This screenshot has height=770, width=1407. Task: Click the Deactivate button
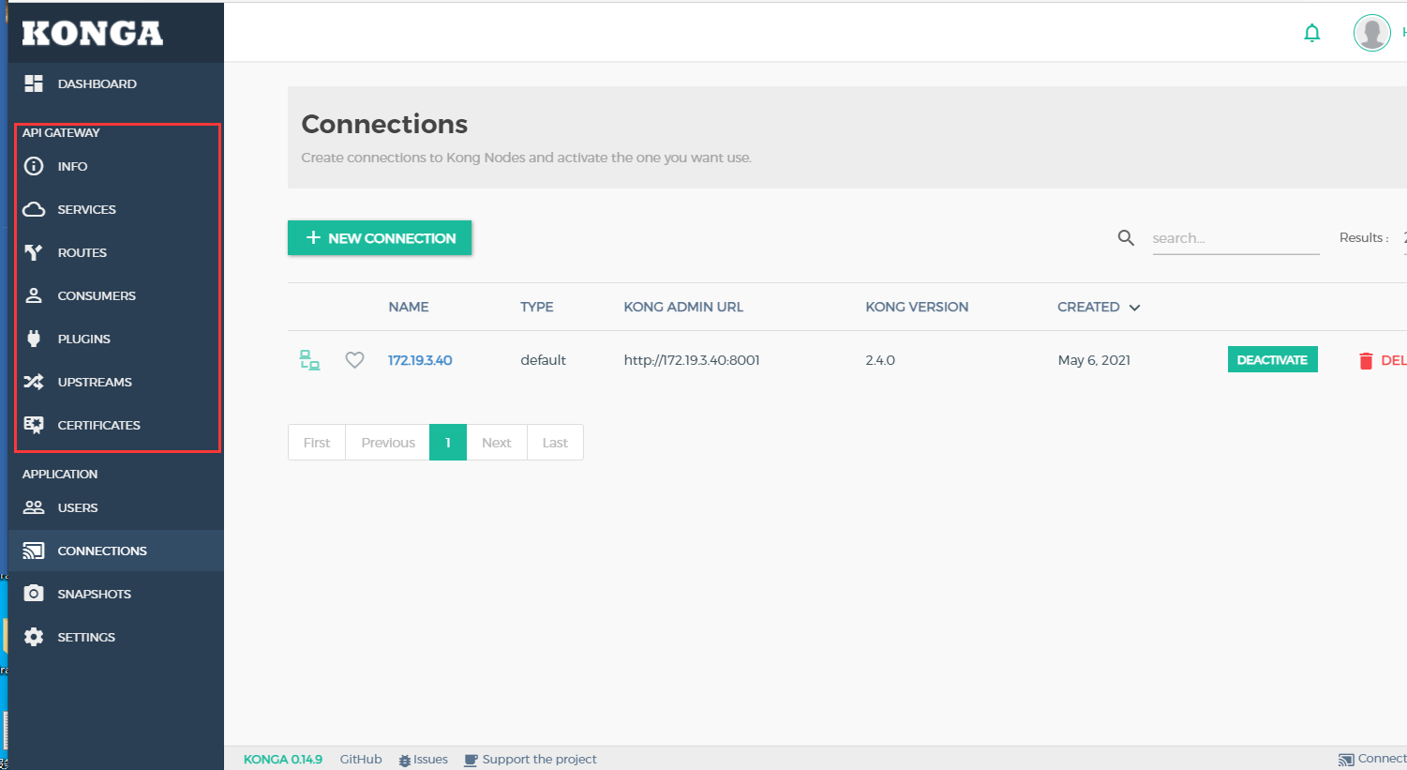click(x=1272, y=360)
